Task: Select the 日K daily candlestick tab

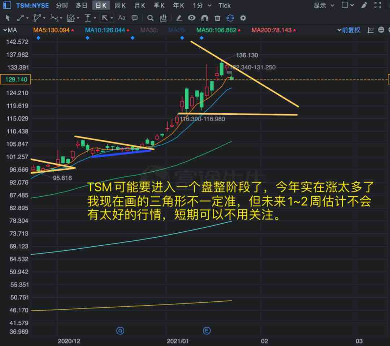Action: click(101, 5)
